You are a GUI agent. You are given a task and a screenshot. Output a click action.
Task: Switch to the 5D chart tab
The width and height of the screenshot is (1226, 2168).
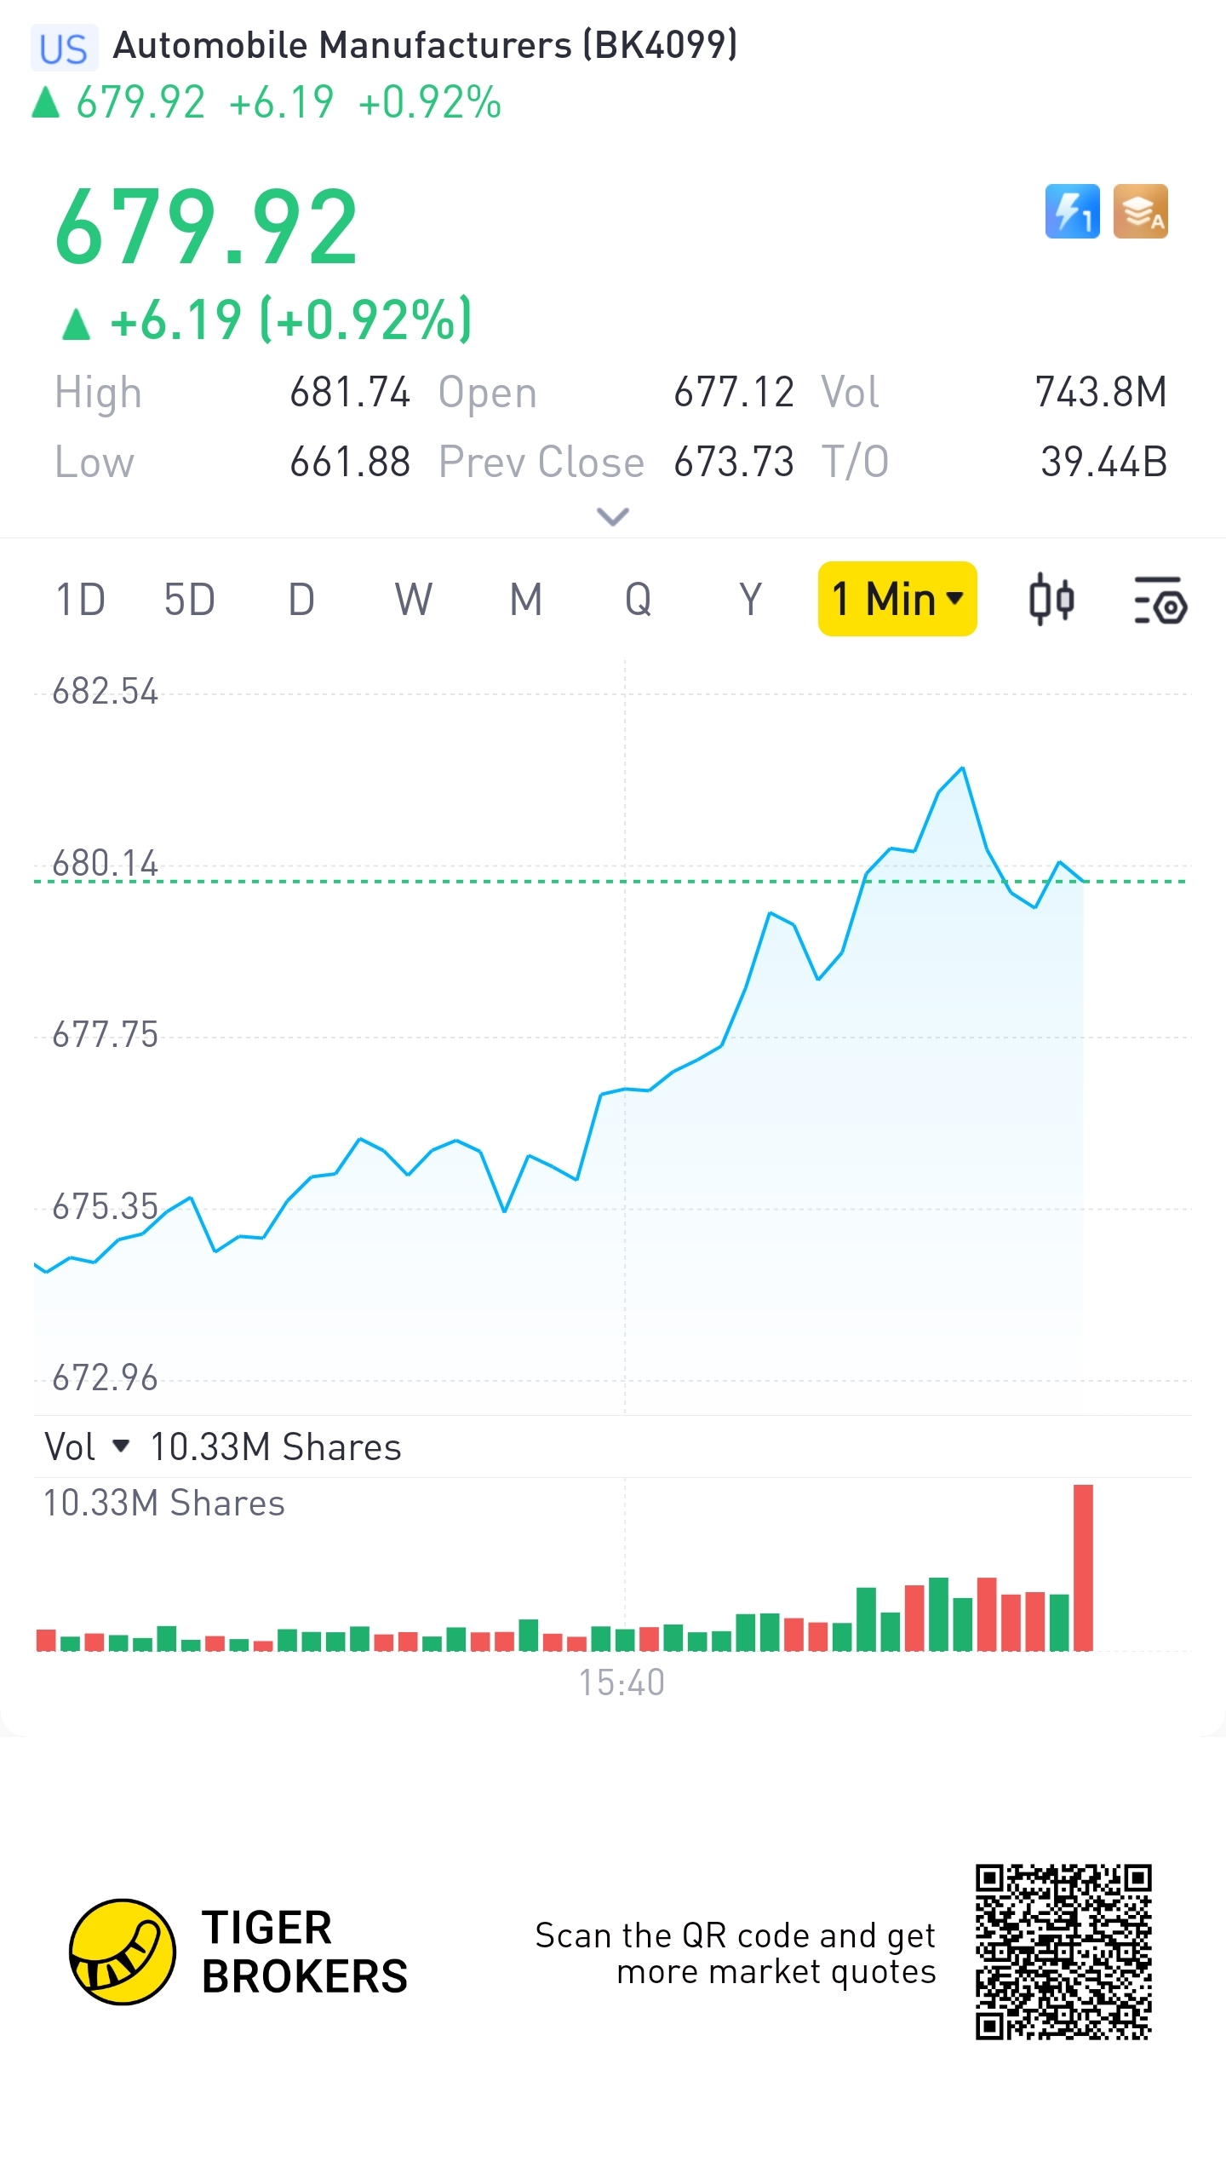189,599
